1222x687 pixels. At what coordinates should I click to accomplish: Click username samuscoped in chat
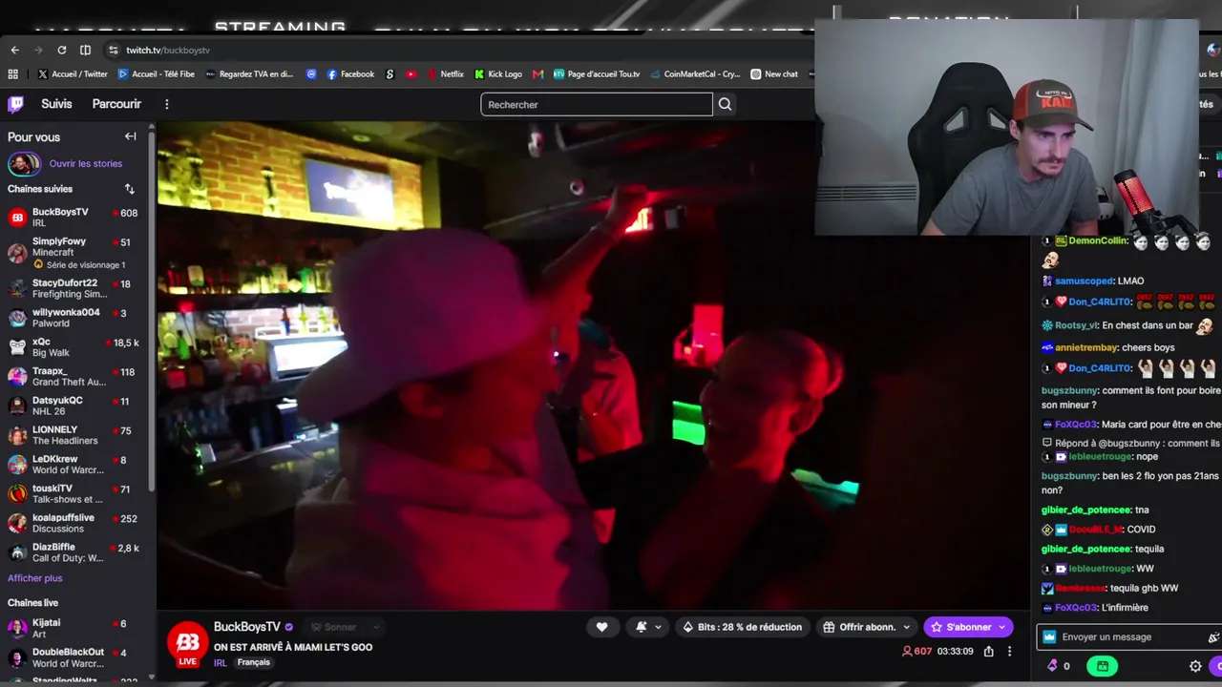[x=1084, y=281]
